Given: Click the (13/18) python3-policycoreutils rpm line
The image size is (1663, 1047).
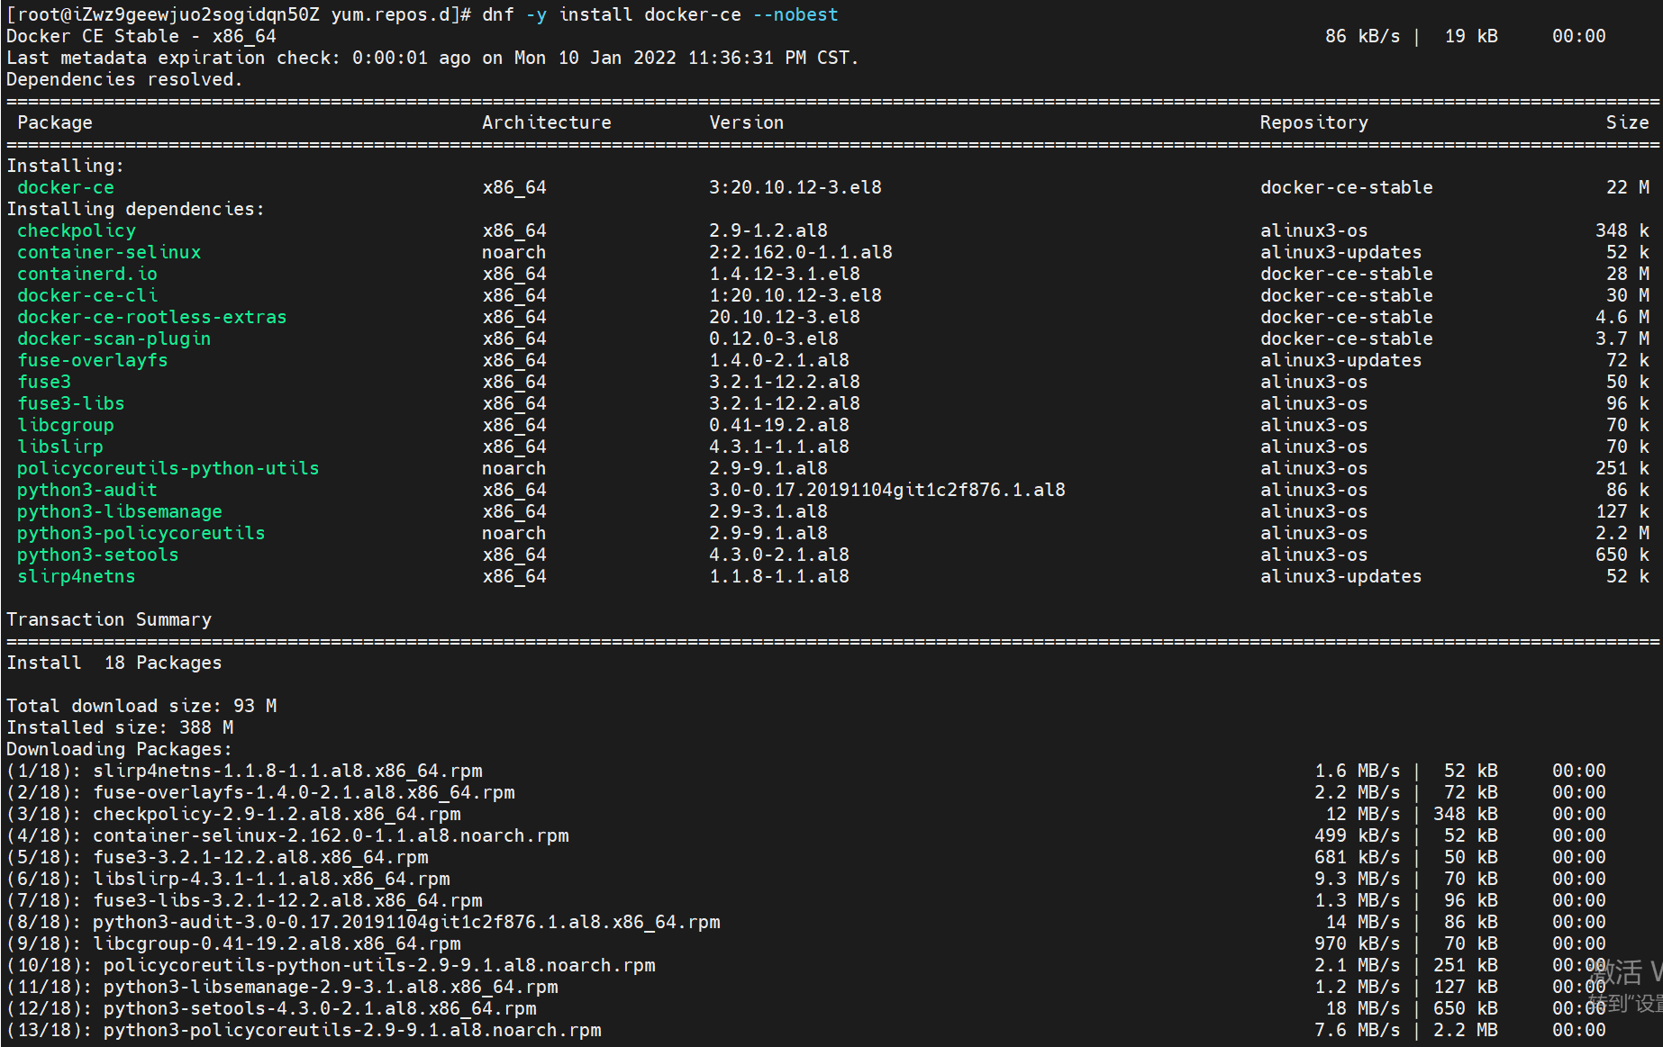Looking at the screenshot, I should coord(806,1030).
